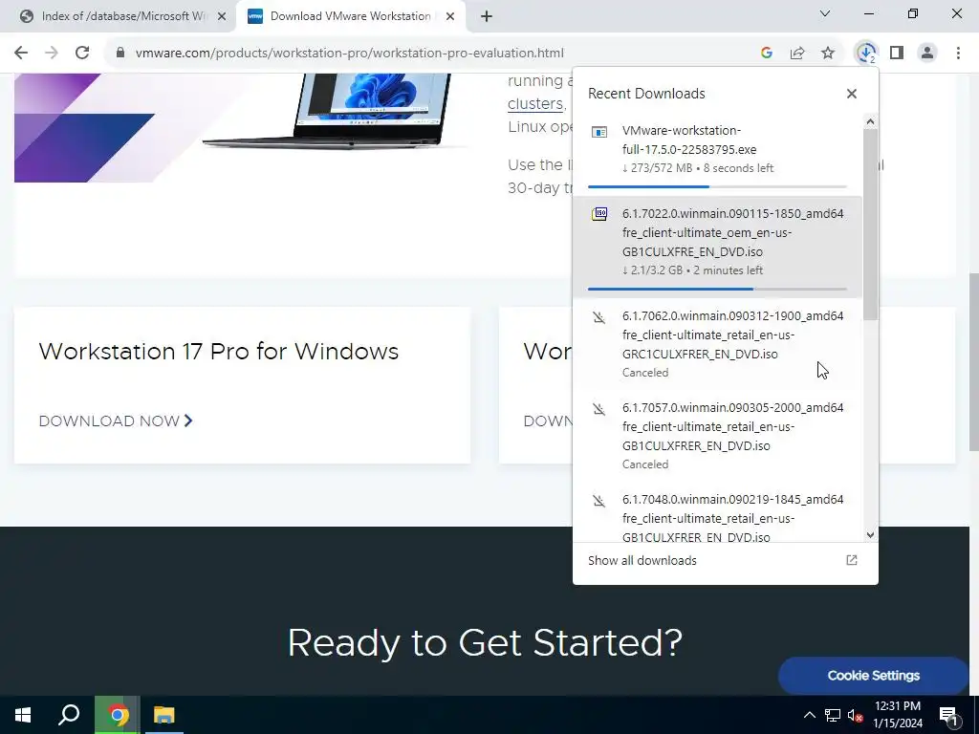Switch to Index of /database tab
Screen dimensions: 979x734
[118, 16]
